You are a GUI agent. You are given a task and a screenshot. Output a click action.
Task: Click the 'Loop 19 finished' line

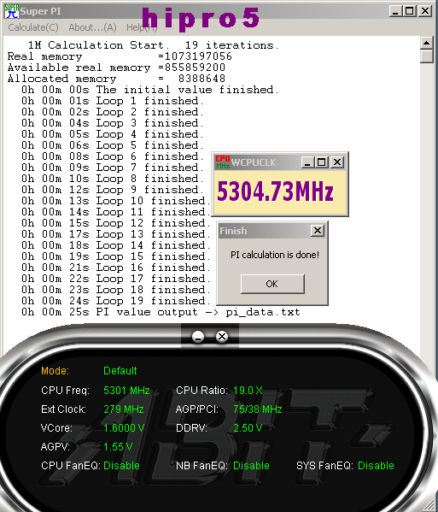pyautogui.click(x=116, y=300)
